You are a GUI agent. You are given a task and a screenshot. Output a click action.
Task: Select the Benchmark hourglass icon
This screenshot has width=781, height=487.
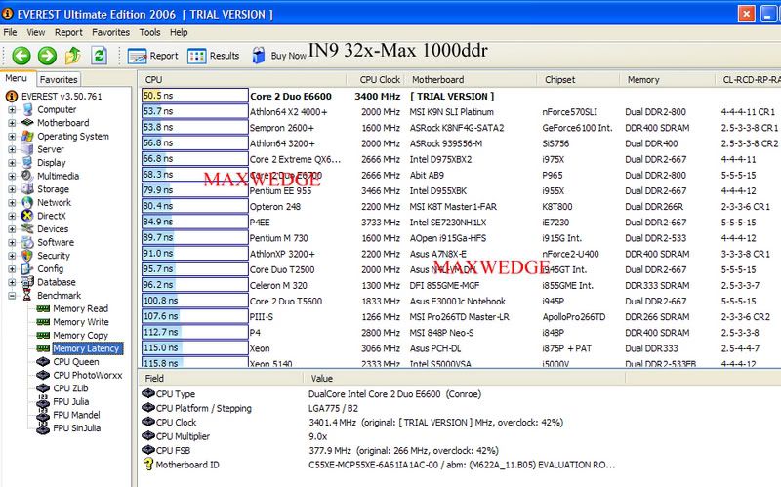[x=27, y=296]
